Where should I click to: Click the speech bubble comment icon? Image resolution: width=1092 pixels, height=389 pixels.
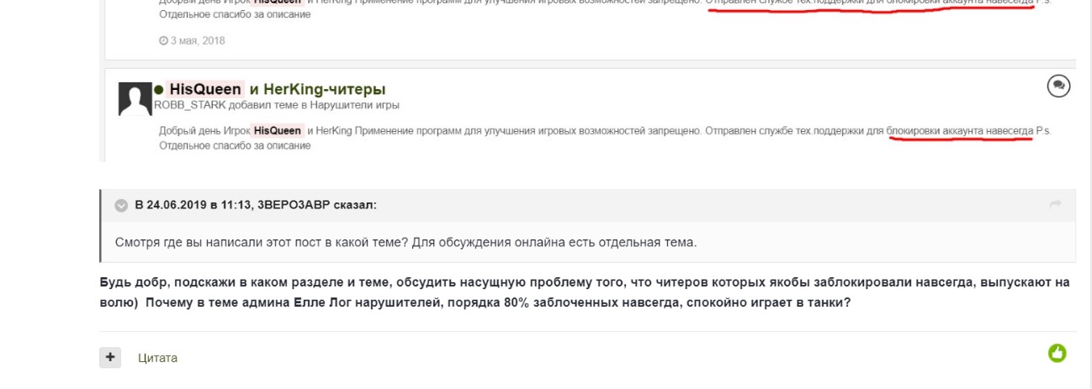1058,85
